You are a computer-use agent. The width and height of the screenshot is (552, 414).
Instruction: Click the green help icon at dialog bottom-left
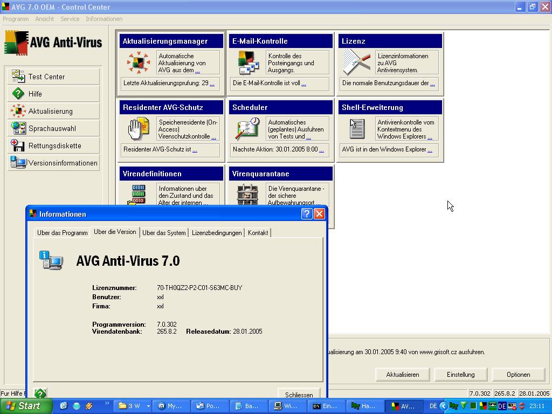[40, 393]
